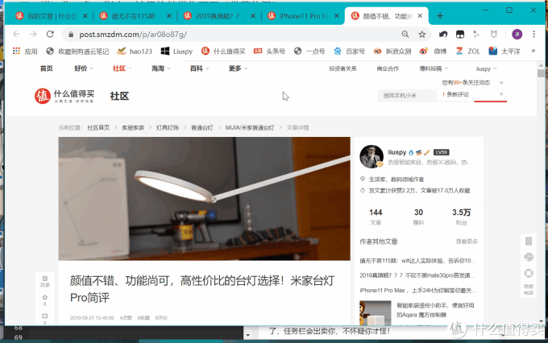Viewport: 548px width, 343px height.
Task: Expand the 社区 navigation dropdown
Action: [x=122, y=68]
